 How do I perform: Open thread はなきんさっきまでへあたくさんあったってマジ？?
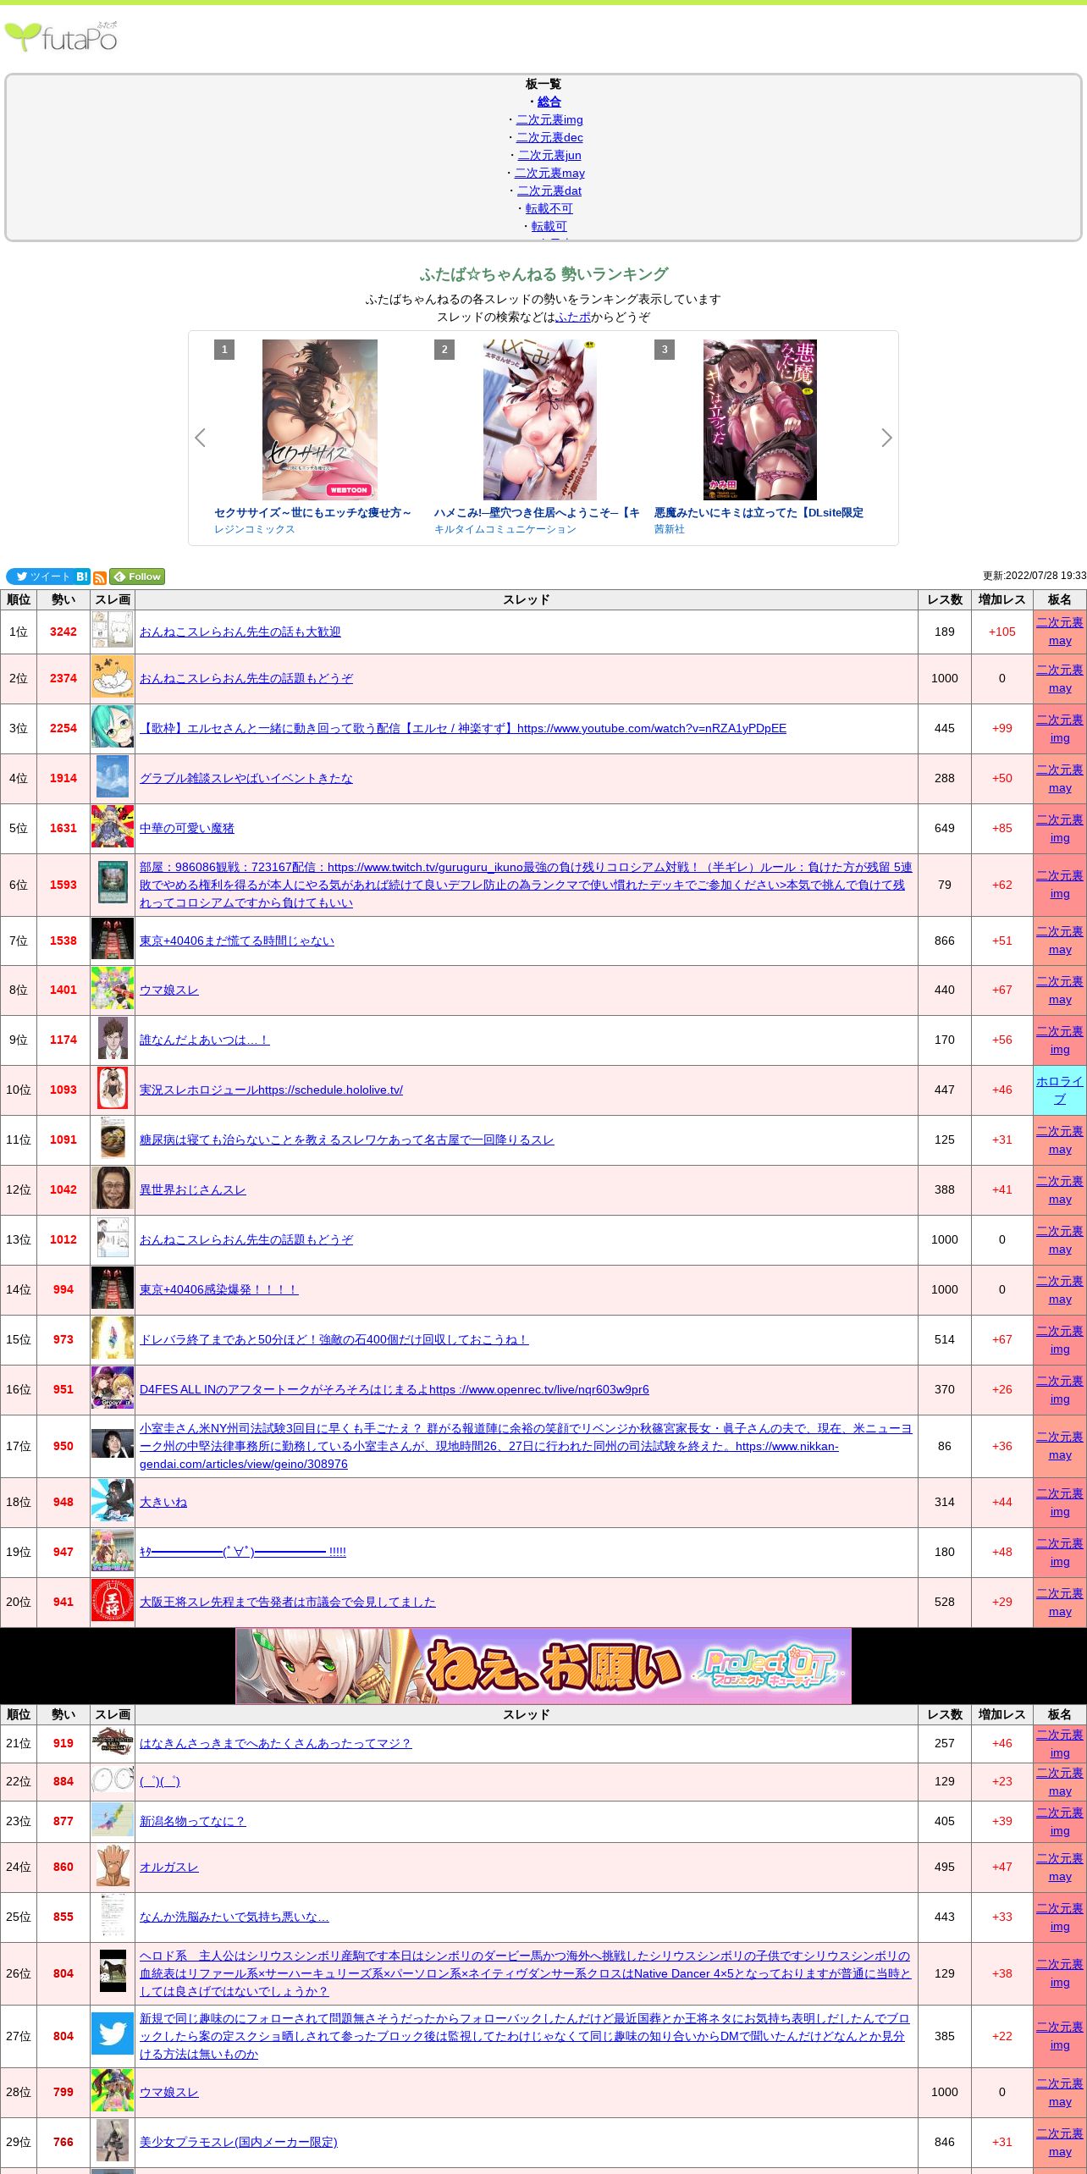tap(276, 1743)
